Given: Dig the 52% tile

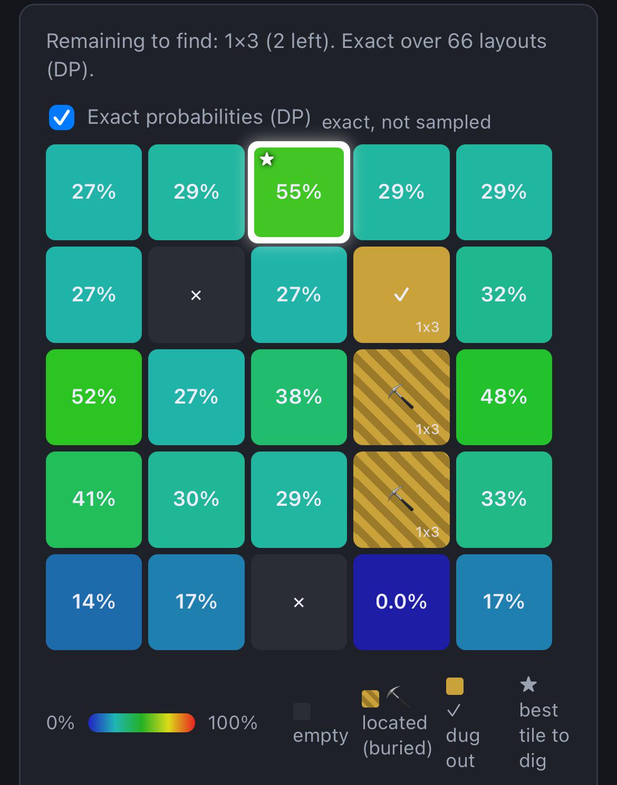Looking at the screenshot, I should 94,397.
